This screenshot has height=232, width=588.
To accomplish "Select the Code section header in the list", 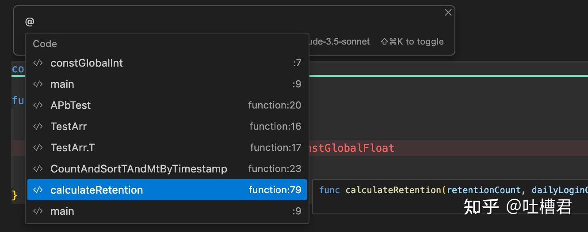I will [x=45, y=44].
